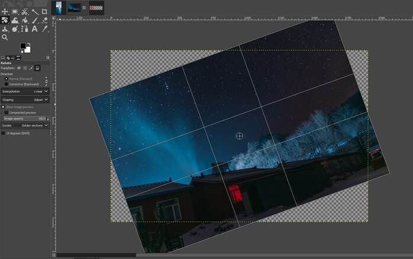Reset colors to default black and white
Screen dimensions: 413x259
point(22,51)
